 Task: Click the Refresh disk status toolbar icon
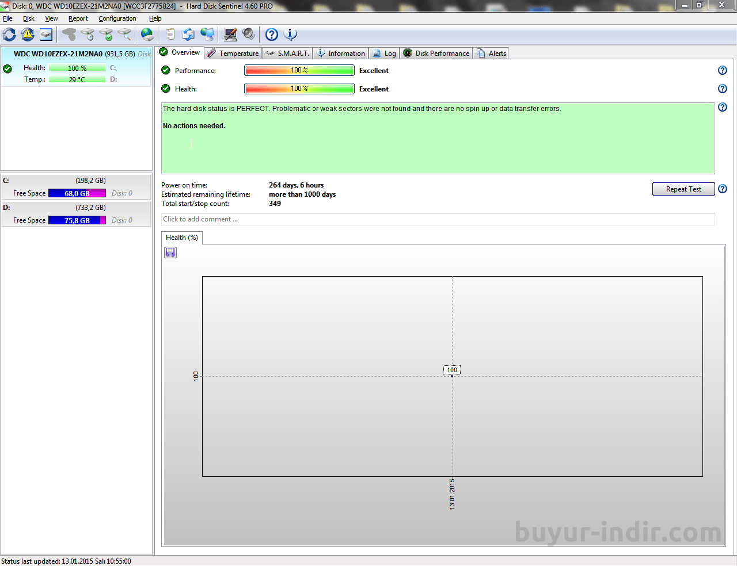coord(9,35)
